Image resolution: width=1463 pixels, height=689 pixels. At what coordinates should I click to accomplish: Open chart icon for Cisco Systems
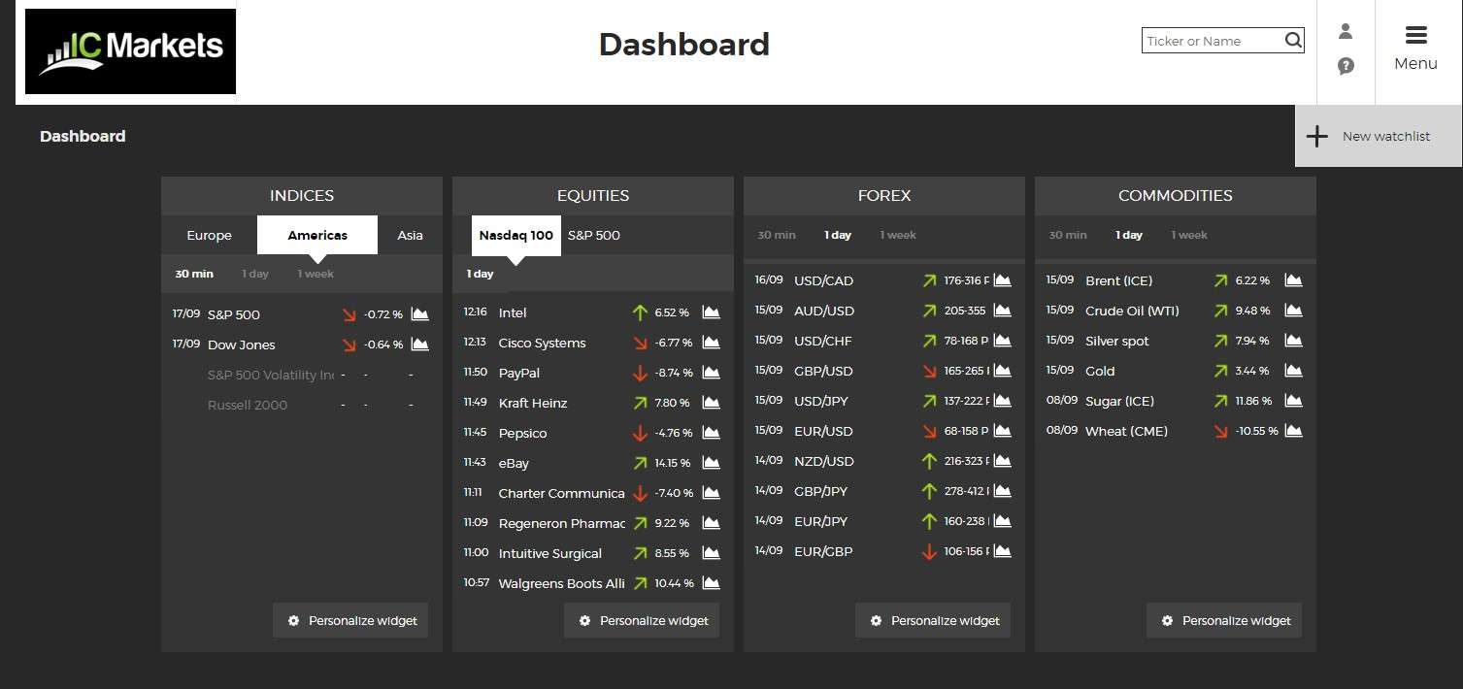point(711,343)
